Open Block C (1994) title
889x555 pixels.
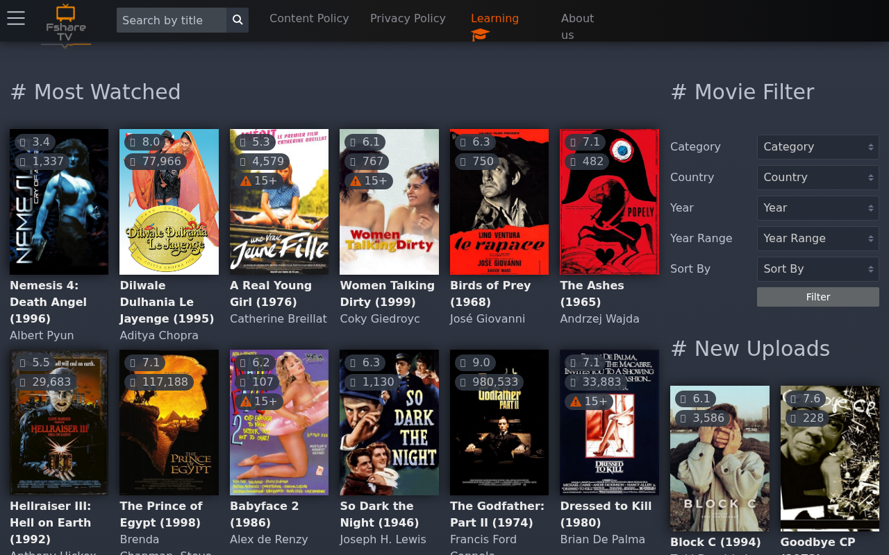pos(715,542)
